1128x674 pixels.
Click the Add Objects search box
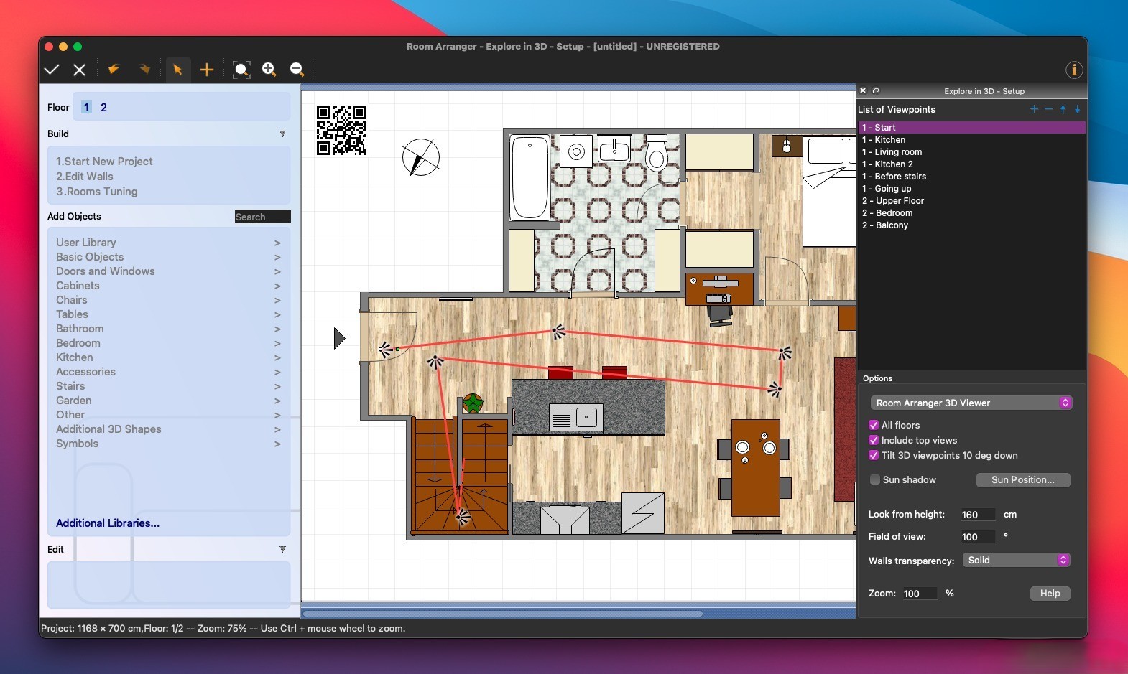tap(263, 217)
